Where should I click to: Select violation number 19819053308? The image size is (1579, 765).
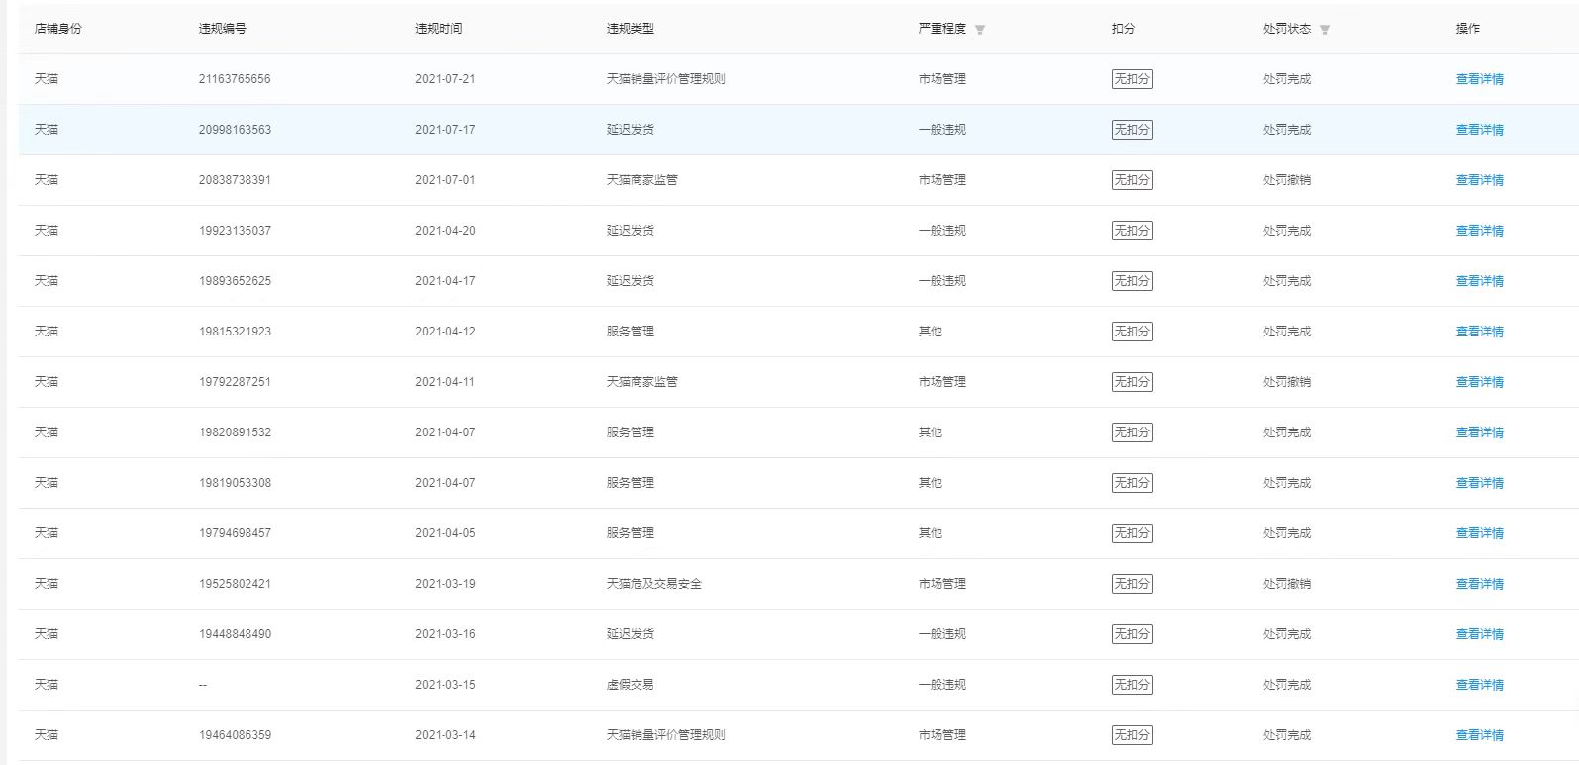point(235,483)
